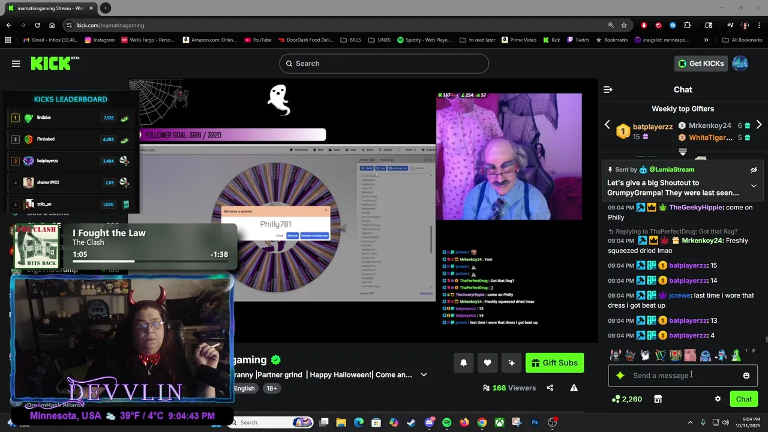
Task: Click the green Chat send button
Action: 744,399
